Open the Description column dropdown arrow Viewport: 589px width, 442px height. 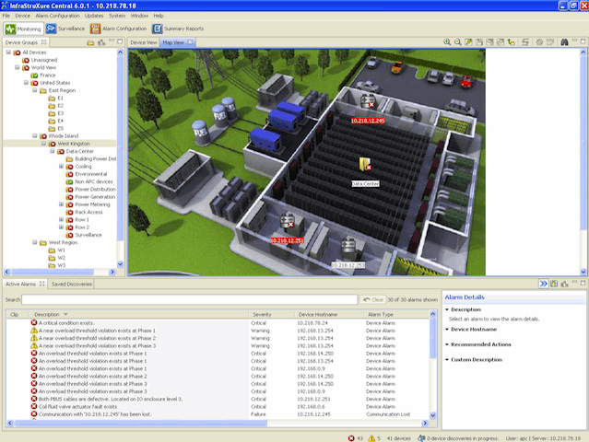coord(65,314)
